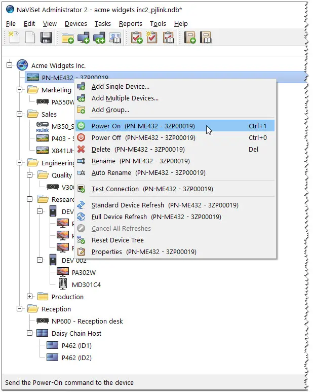Collapse the Marketing group

(20, 90)
